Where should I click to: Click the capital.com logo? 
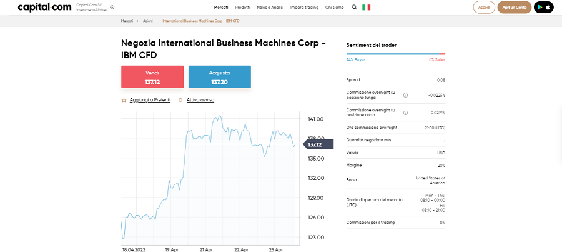[x=44, y=7]
